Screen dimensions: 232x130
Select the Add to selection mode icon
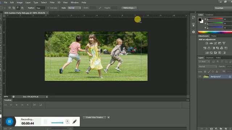click(14, 8)
